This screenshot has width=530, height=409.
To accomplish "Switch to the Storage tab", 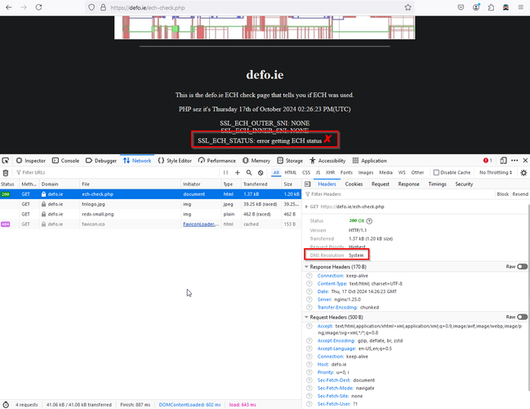I will click(x=290, y=161).
